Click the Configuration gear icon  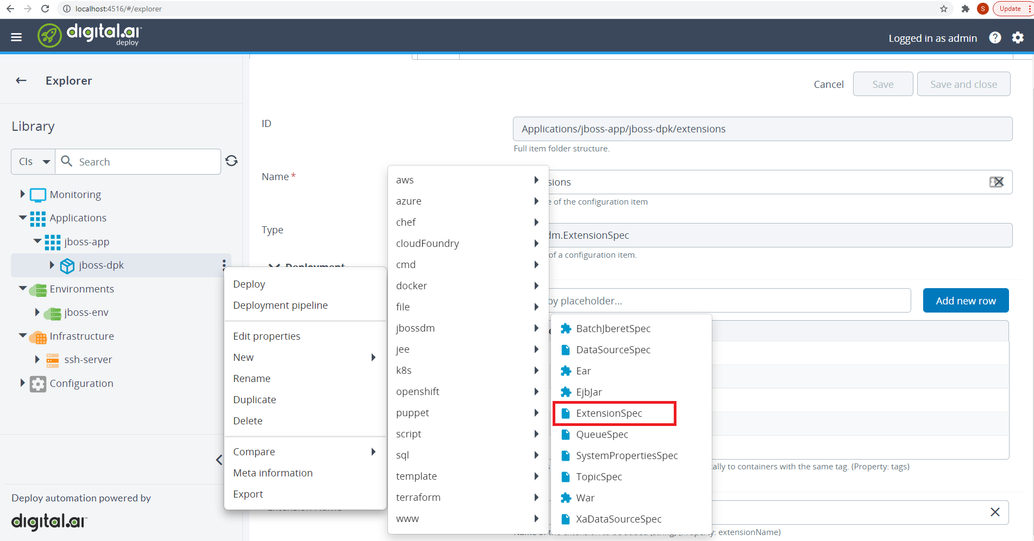tap(38, 384)
